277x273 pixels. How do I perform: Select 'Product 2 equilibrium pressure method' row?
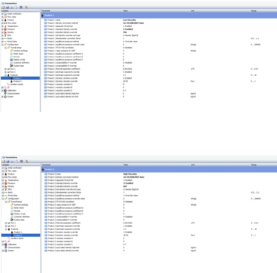159,196
